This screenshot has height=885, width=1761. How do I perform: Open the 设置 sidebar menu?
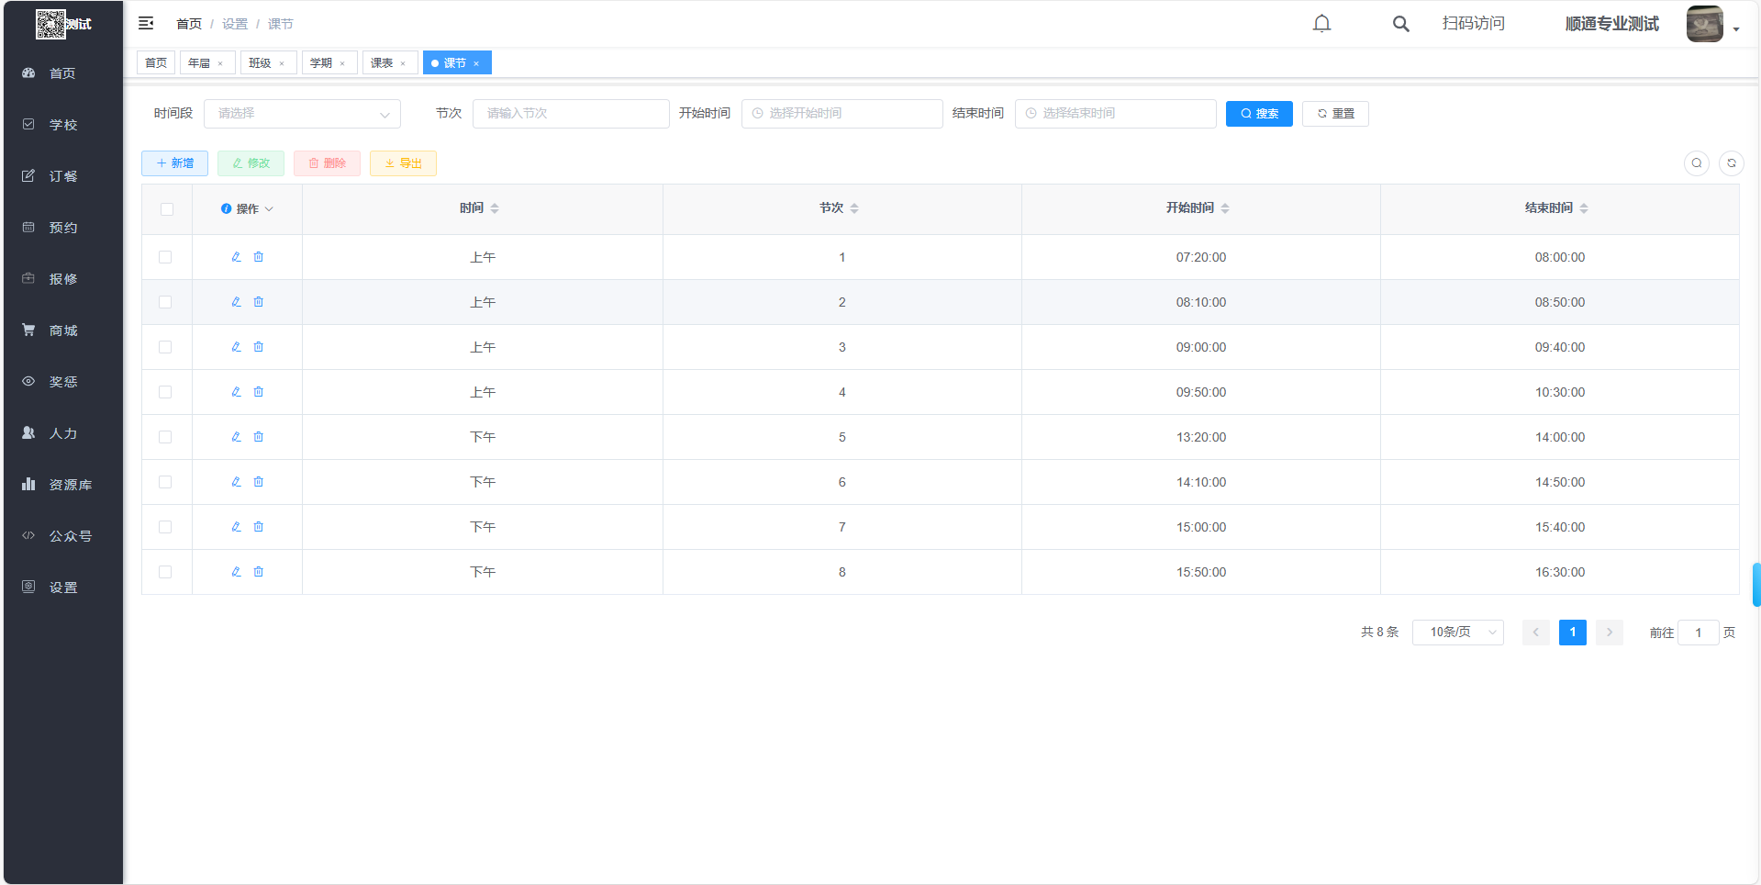63,588
